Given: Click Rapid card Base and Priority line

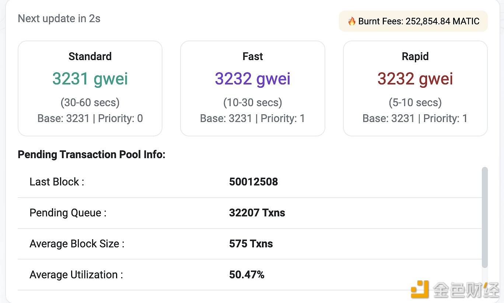Looking at the screenshot, I should [415, 118].
